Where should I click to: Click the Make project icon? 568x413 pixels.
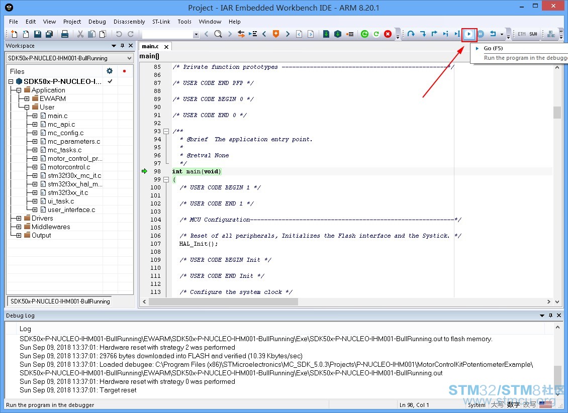pos(338,34)
